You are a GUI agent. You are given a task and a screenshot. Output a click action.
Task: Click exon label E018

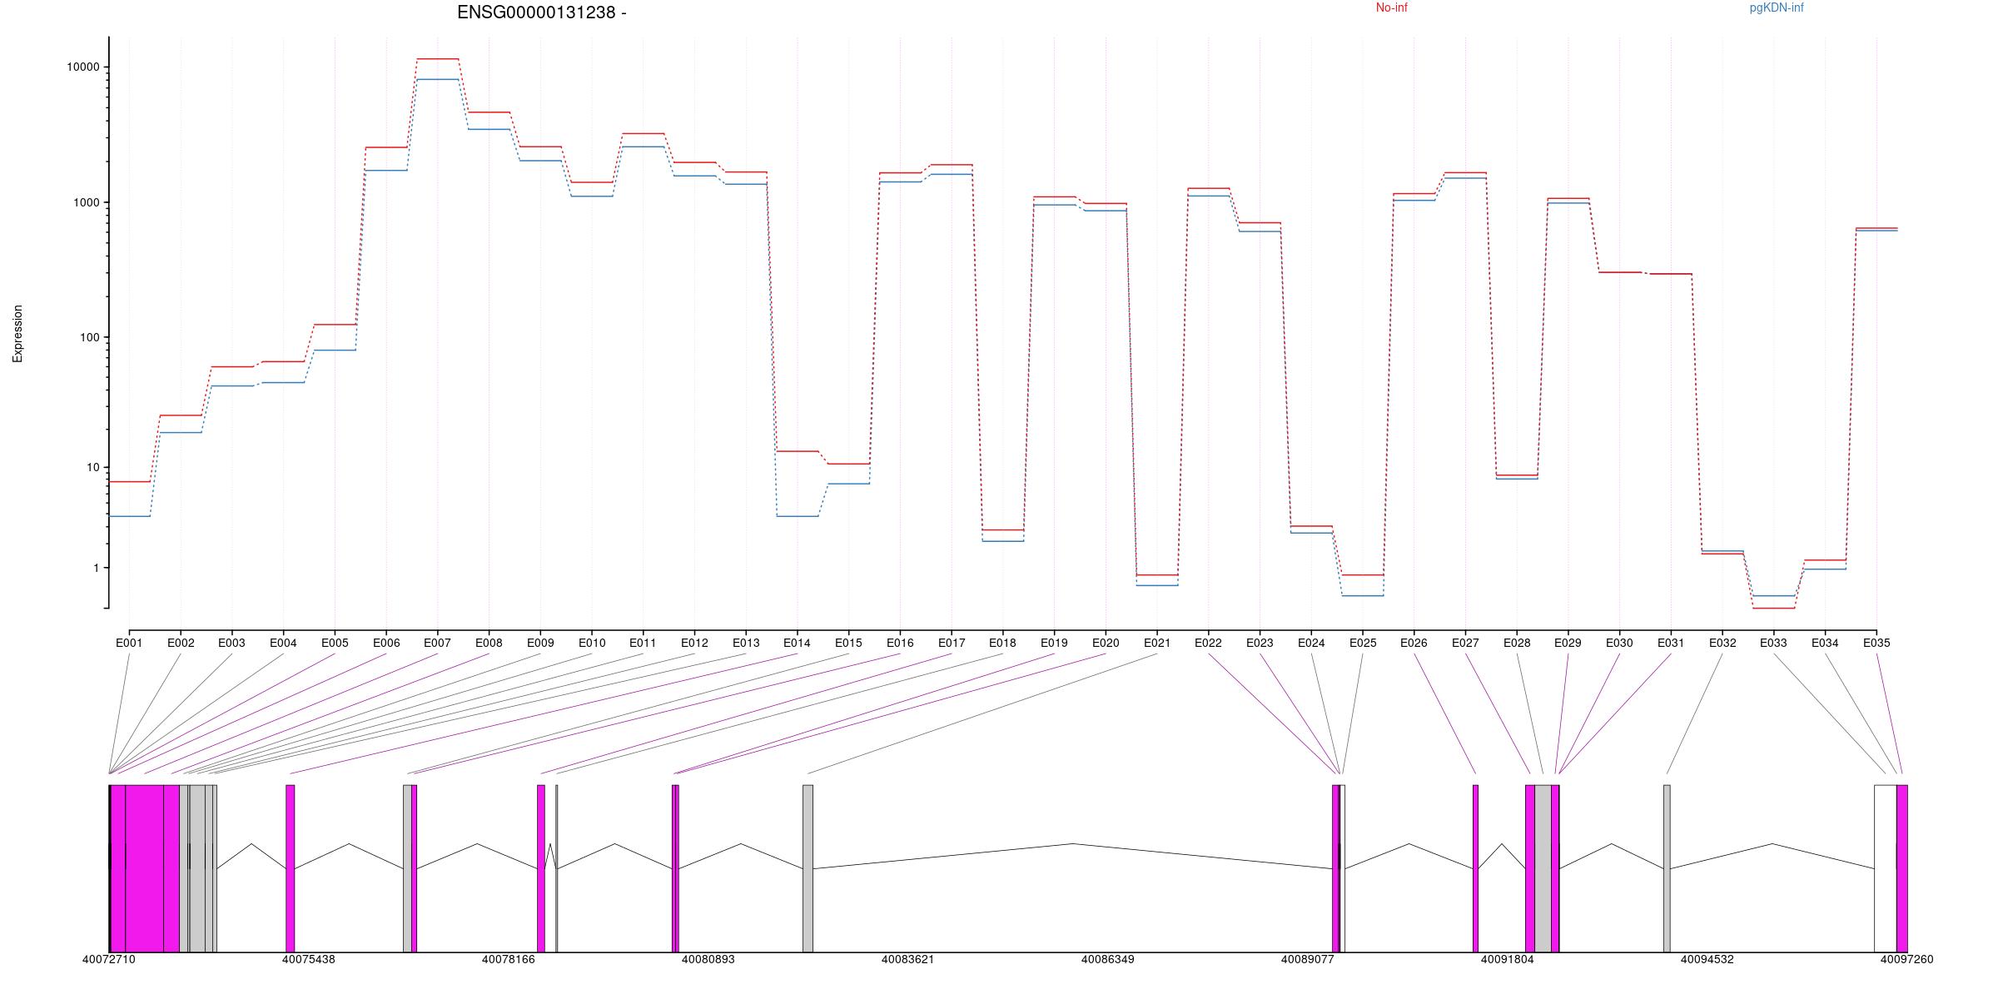click(x=1002, y=643)
